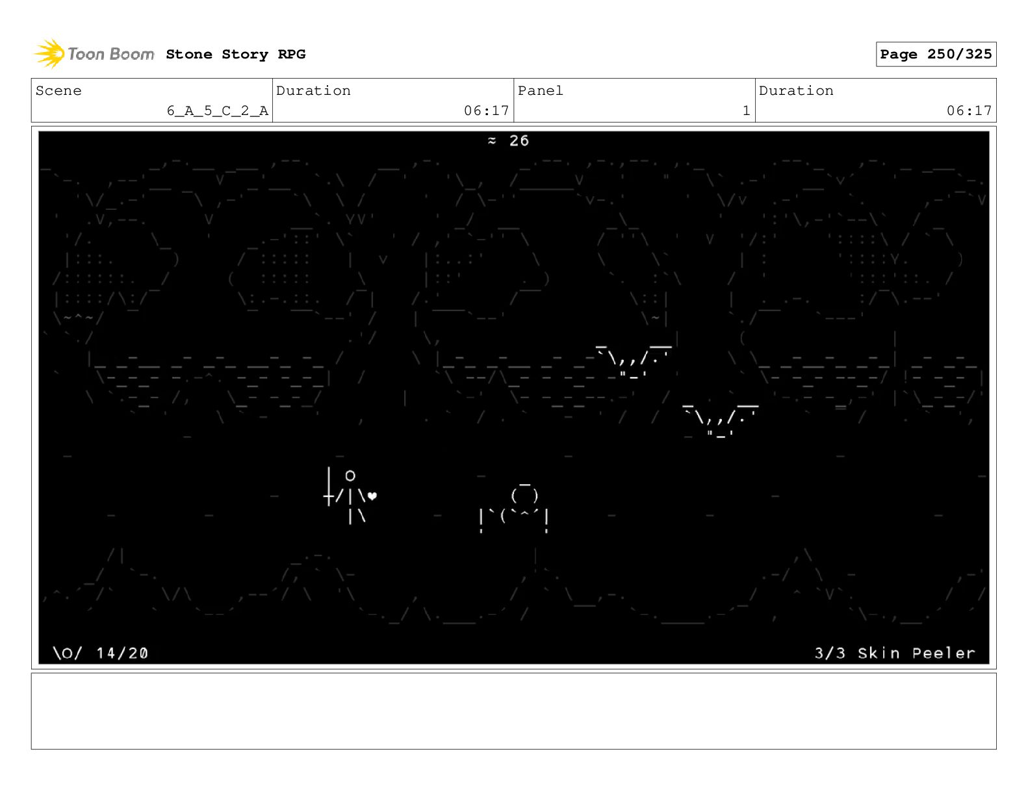Screen dimensions: 1028x796
Task: Click the 'Scene' header label
Action: click(58, 90)
